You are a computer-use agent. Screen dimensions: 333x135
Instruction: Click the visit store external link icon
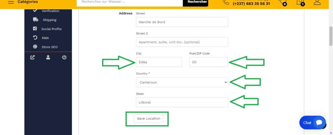click(33, 58)
